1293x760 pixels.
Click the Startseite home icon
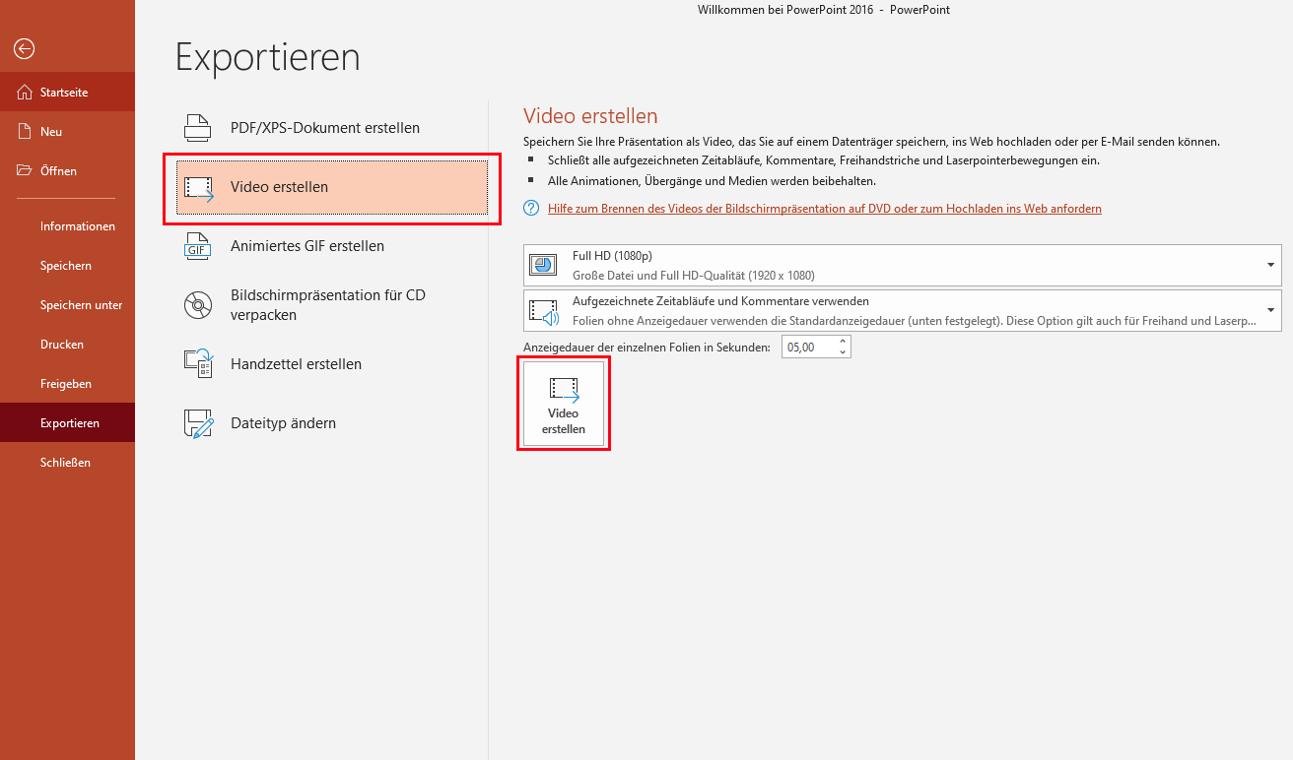pos(25,93)
